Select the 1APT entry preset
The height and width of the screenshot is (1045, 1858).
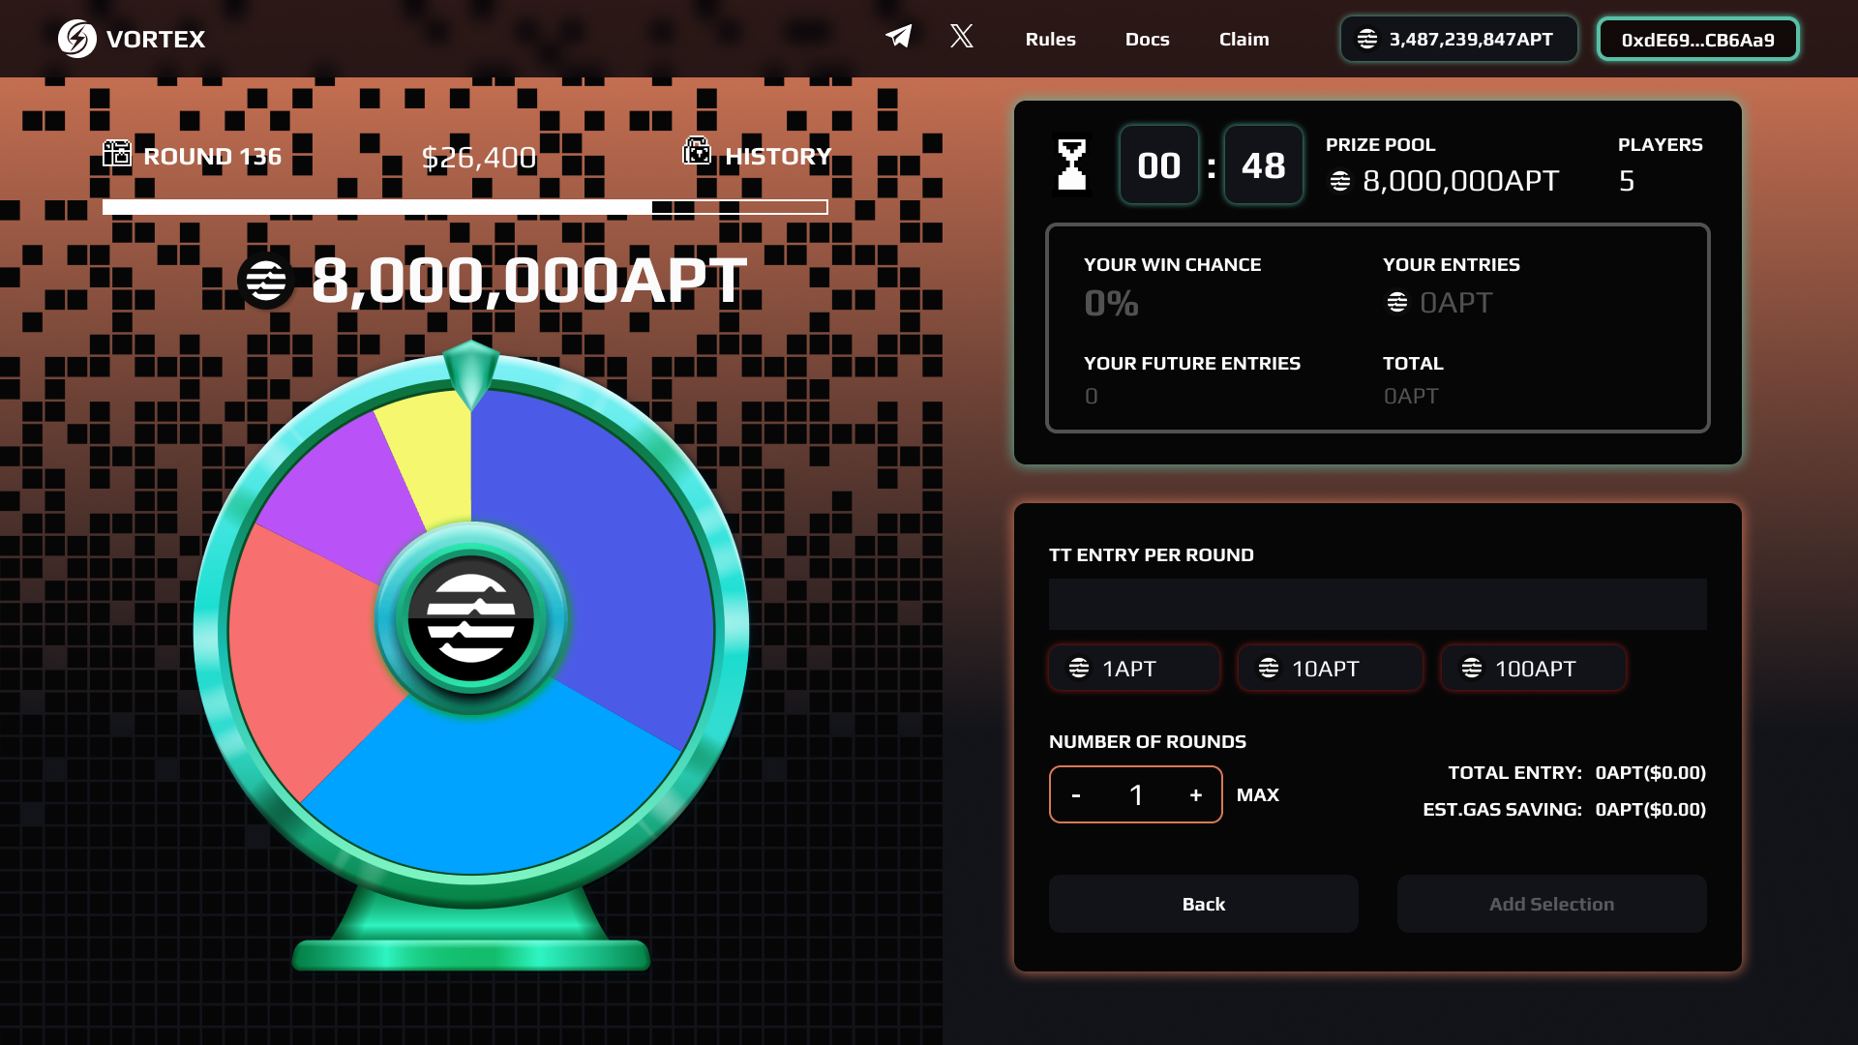point(1133,669)
